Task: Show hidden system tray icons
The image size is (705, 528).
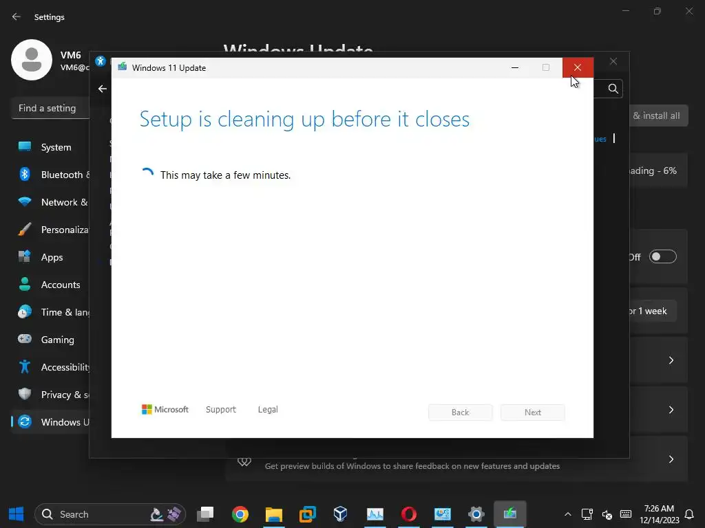Action: (568, 514)
